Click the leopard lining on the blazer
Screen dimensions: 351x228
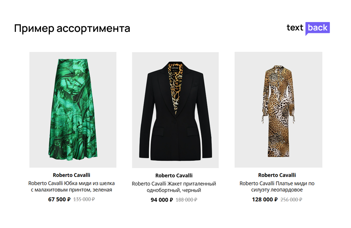pyautogui.click(x=175, y=87)
